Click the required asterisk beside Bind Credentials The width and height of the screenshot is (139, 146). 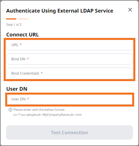[42, 73]
